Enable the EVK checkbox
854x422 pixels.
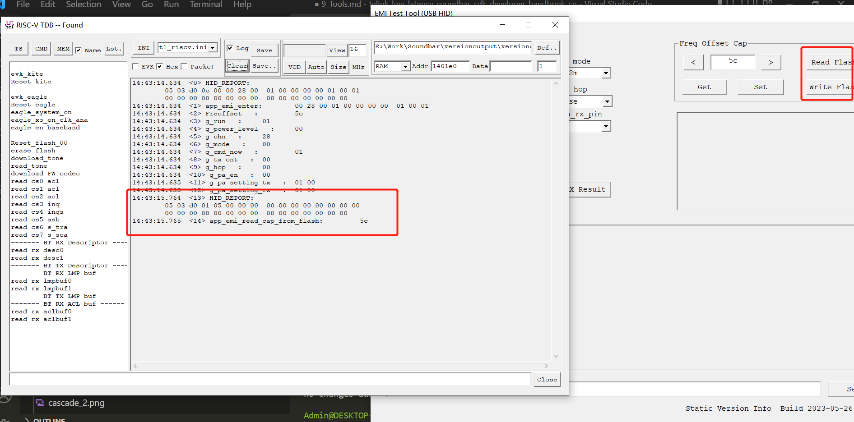coord(135,66)
